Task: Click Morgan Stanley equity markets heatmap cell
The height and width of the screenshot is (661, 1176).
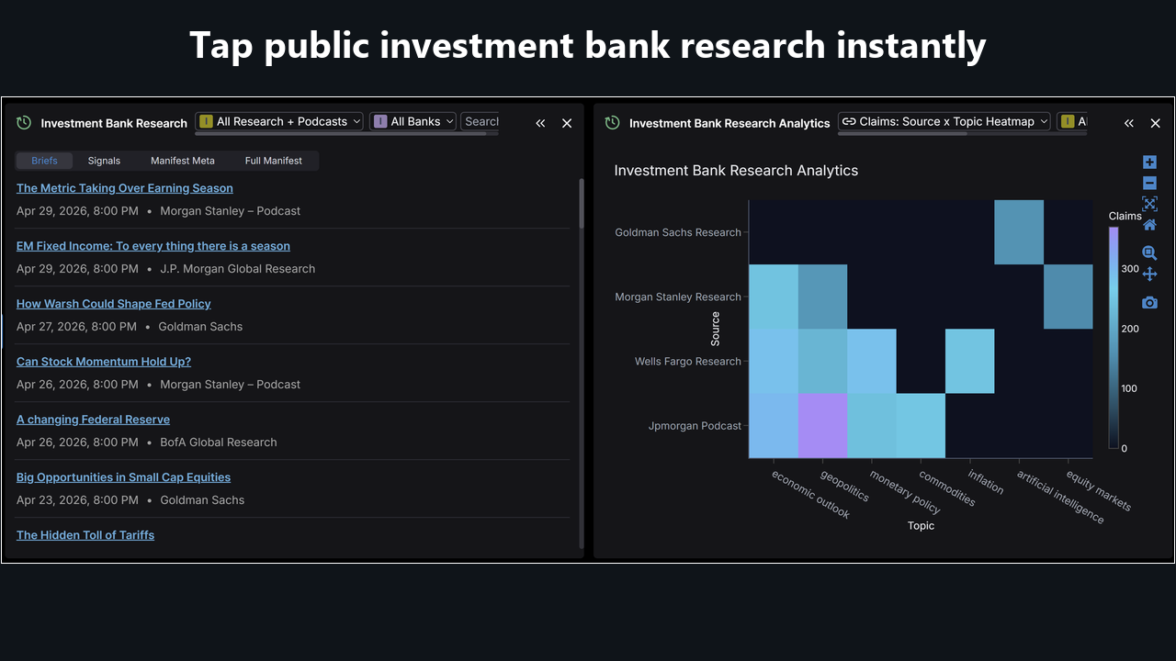Action: [1069, 297]
